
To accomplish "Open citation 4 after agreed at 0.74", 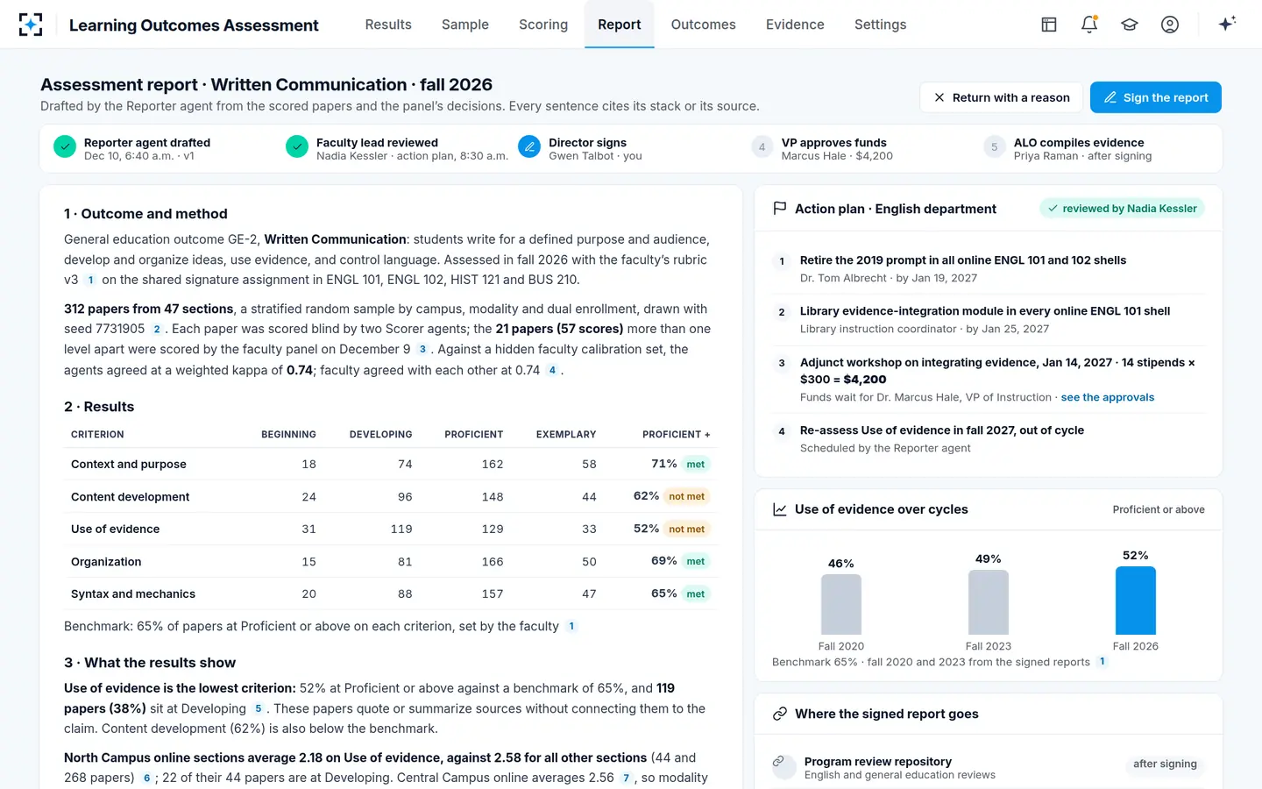I will [x=551, y=371].
